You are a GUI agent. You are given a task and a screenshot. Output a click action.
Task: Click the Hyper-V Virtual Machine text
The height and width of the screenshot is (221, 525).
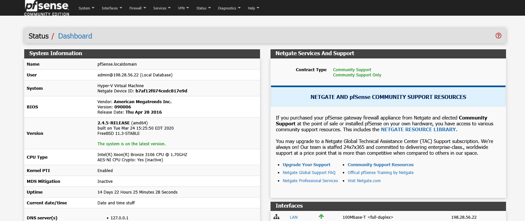120,86
